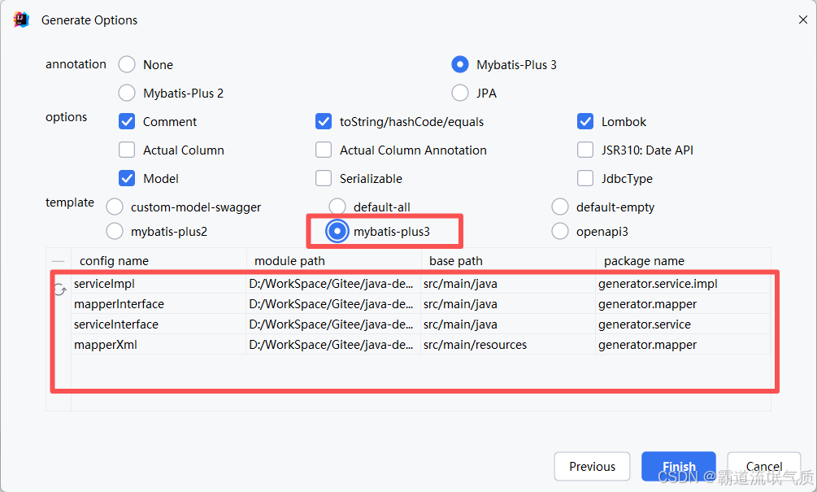The image size is (817, 492).
Task: Close the Generate Options dialog
Action: click(803, 20)
